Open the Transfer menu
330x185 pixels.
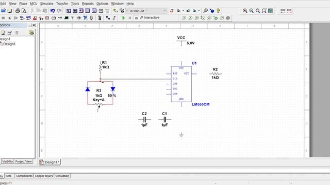pos(62,4)
